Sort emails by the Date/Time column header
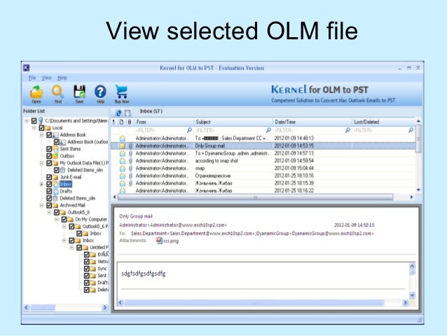The width and height of the screenshot is (447, 336). click(312, 122)
